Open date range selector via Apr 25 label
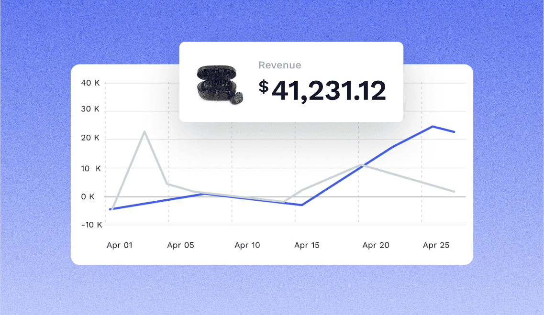Image resolution: width=544 pixels, height=315 pixels. point(435,245)
